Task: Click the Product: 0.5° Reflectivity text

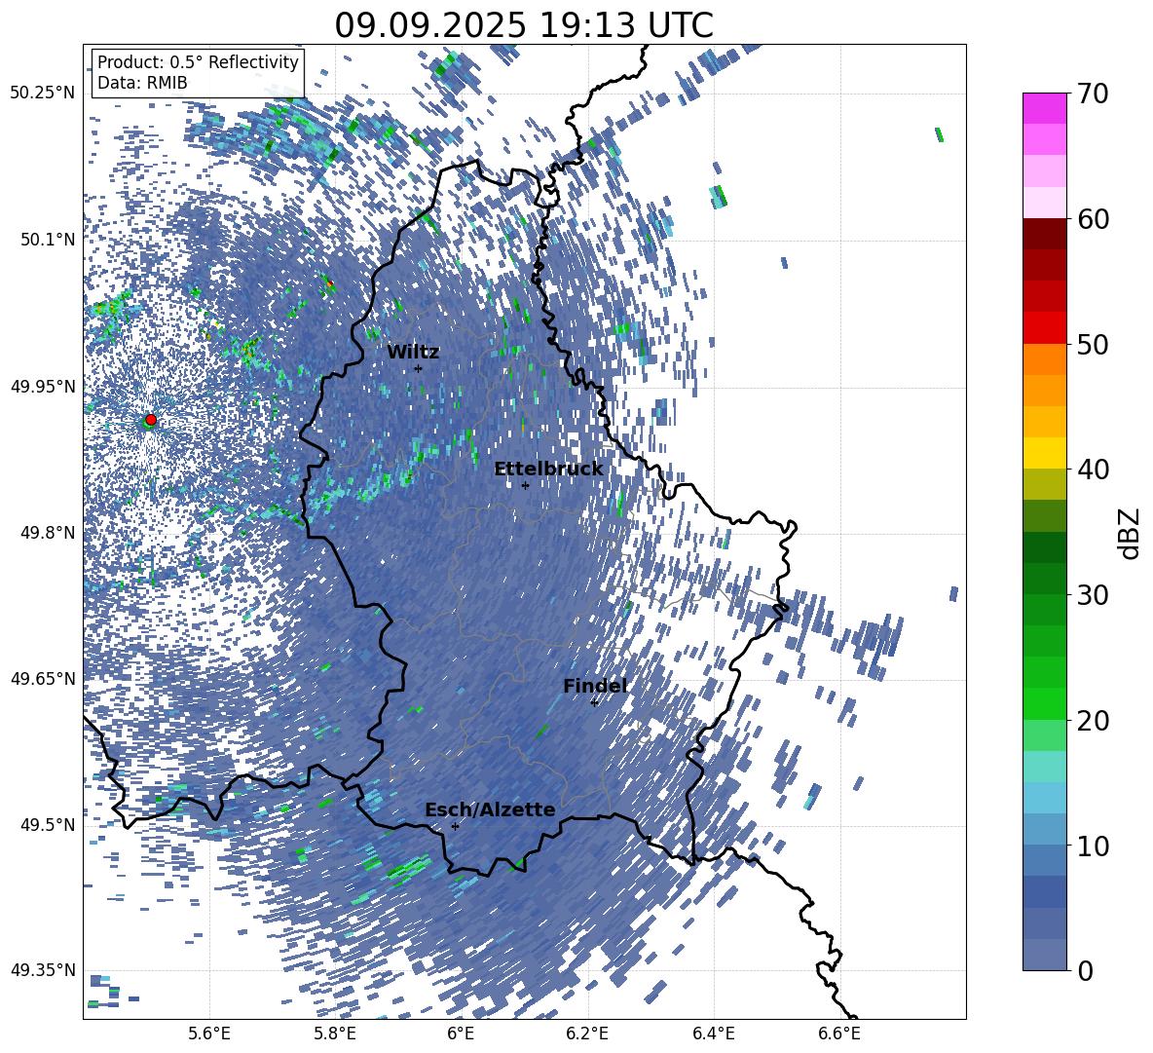Action: (x=198, y=62)
